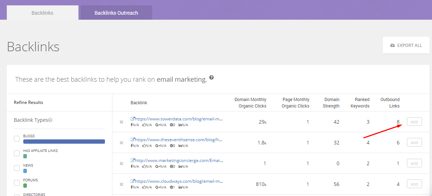
Task: Click the 810k organic clicks value
Action: coord(261,185)
